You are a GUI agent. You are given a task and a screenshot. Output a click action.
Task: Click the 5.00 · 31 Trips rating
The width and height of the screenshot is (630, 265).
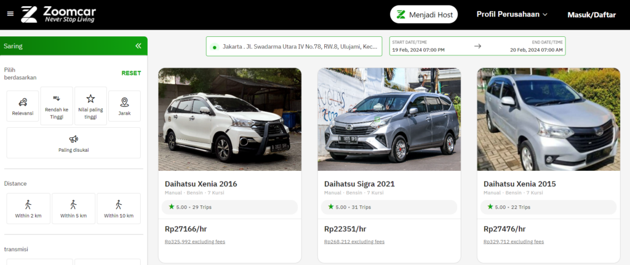click(389, 207)
